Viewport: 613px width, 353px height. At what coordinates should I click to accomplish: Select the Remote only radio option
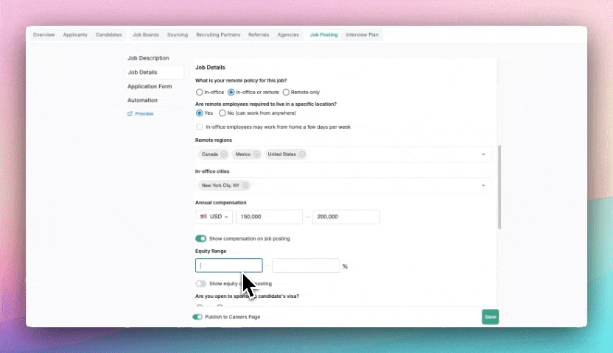tap(286, 93)
